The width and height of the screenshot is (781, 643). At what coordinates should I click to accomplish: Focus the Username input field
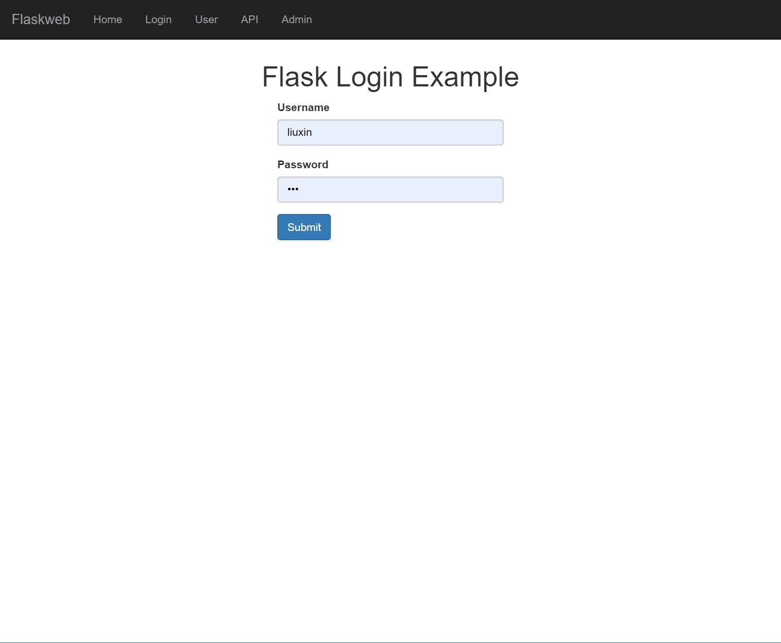coord(390,132)
